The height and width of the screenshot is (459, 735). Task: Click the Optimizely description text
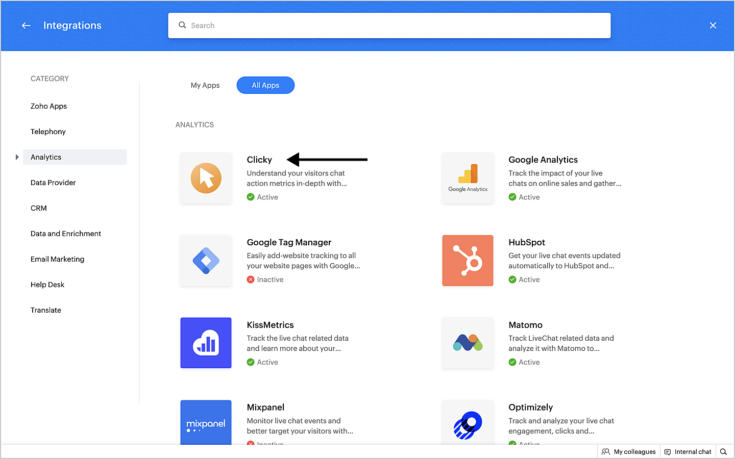coord(561,426)
